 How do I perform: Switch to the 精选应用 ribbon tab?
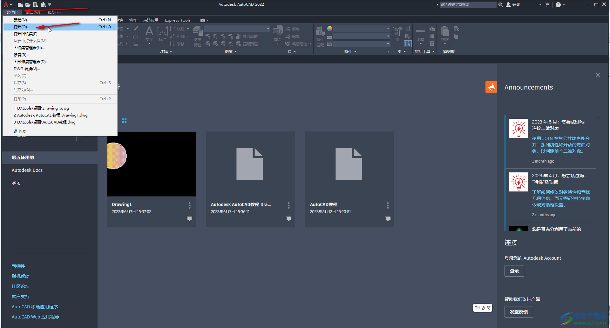point(151,20)
